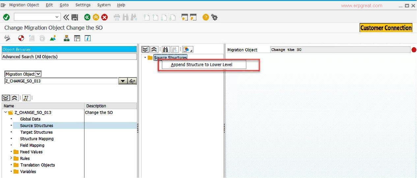Screen dimensions: 417x178
Task: Open the Help menu
Action: click(x=121, y=5)
